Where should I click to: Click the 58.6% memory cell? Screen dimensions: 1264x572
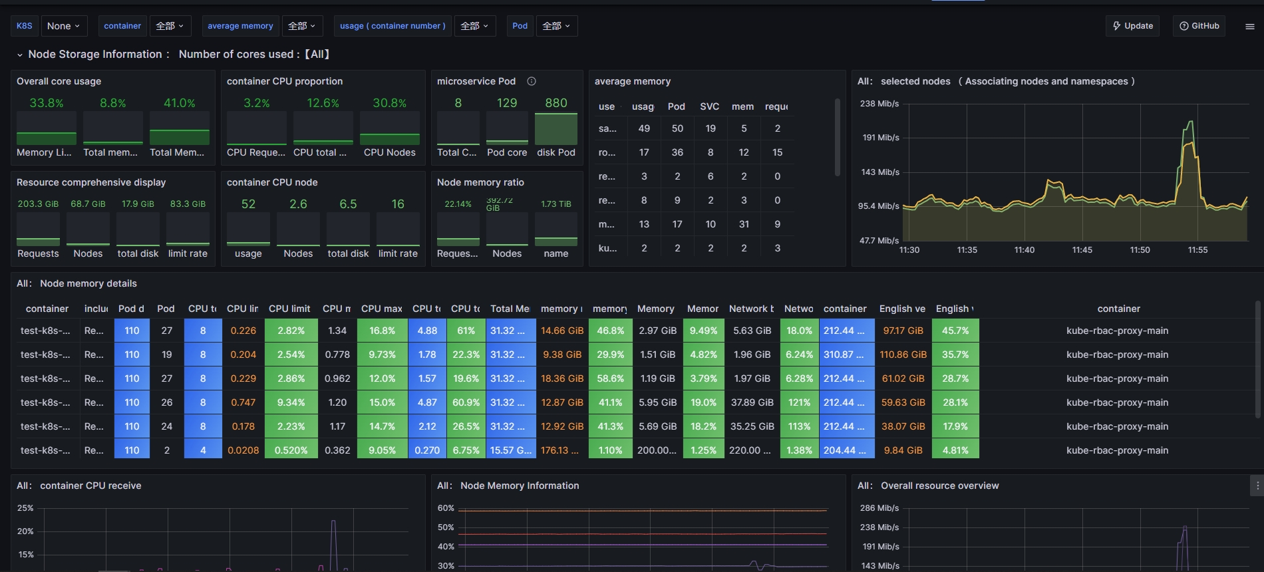click(611, 378)
